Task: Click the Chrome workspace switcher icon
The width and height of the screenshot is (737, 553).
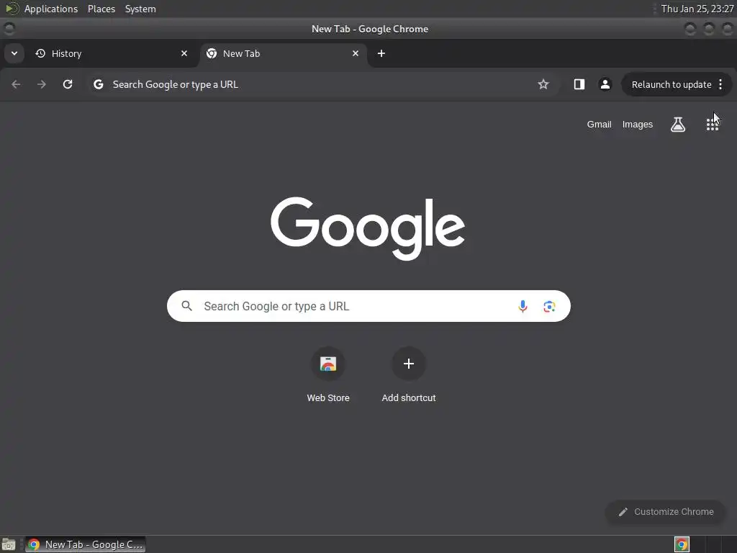Action: [x=682, y=544]
